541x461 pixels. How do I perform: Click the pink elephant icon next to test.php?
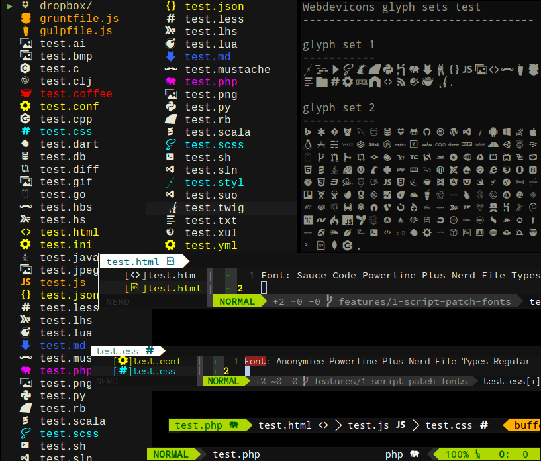click(171, 81)
